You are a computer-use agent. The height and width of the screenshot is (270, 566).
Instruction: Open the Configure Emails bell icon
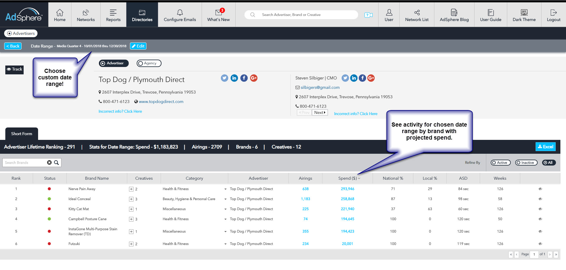[x=180, y=12]
